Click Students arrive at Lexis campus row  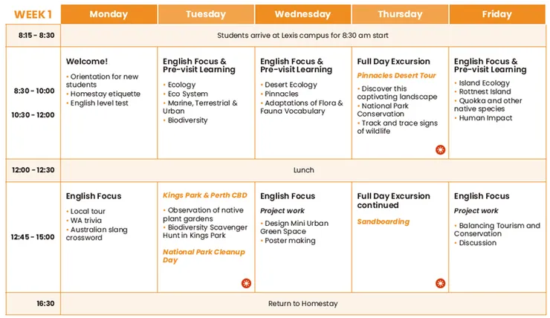coord(303,36)
